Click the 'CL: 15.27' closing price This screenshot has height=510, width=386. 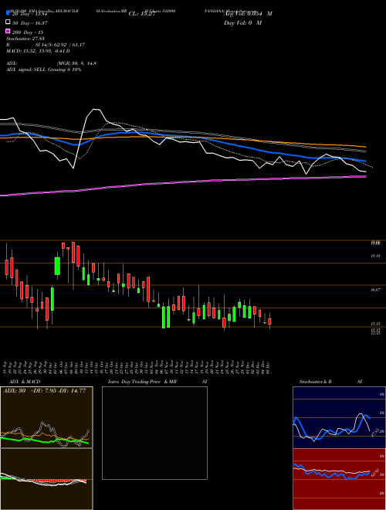(x=141, y=14)
